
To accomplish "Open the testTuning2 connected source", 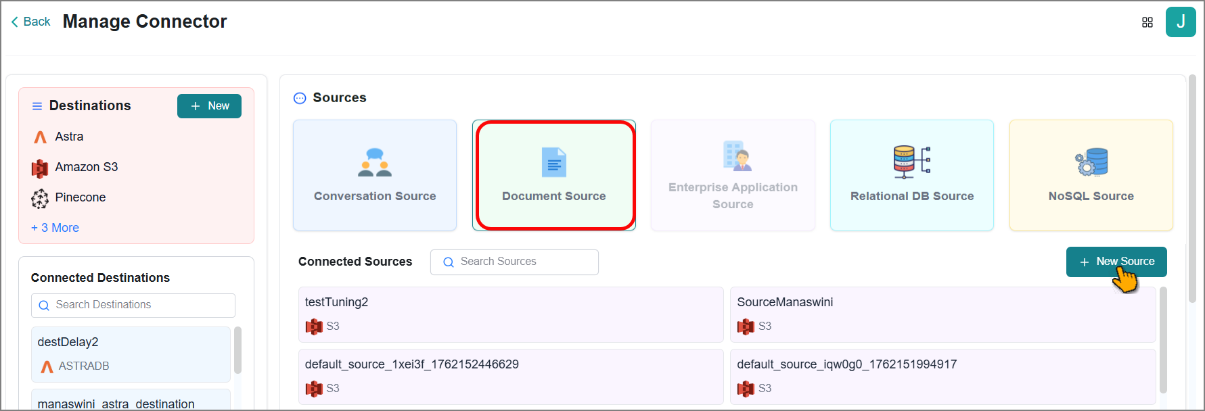I will [x=511, y=314].
